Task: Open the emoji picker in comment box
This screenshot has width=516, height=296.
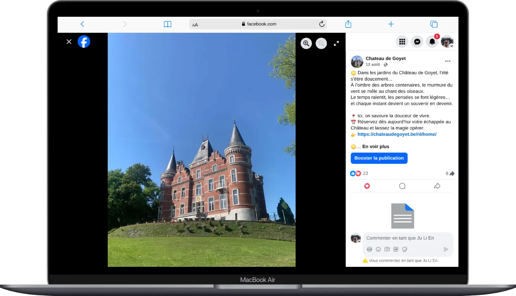Action: click(x=378, y=249)
